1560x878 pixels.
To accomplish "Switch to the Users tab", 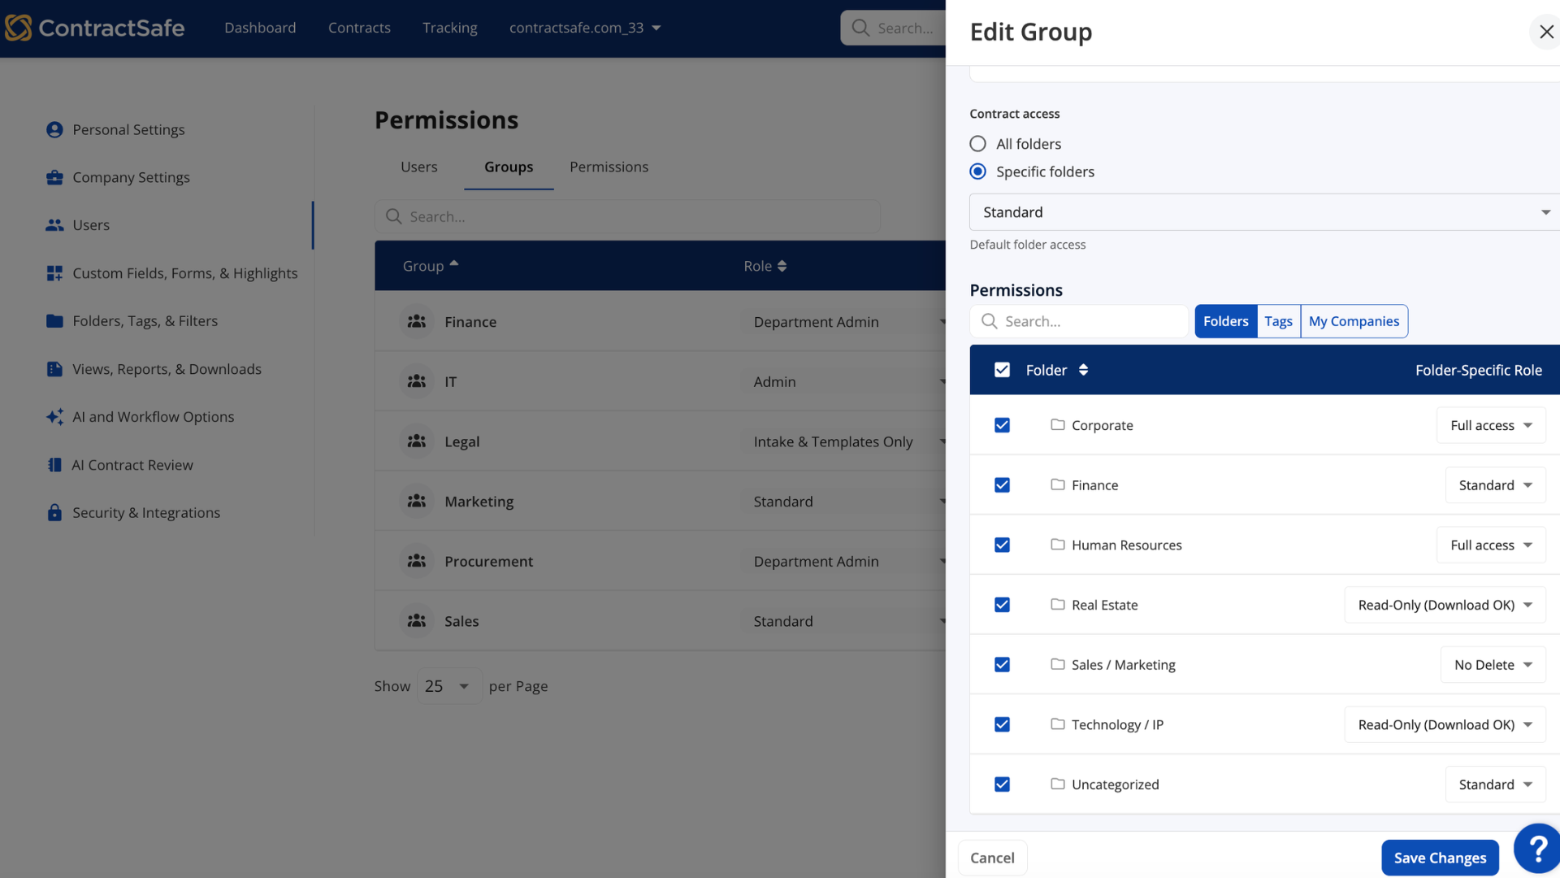I will (x=419, y=167).
